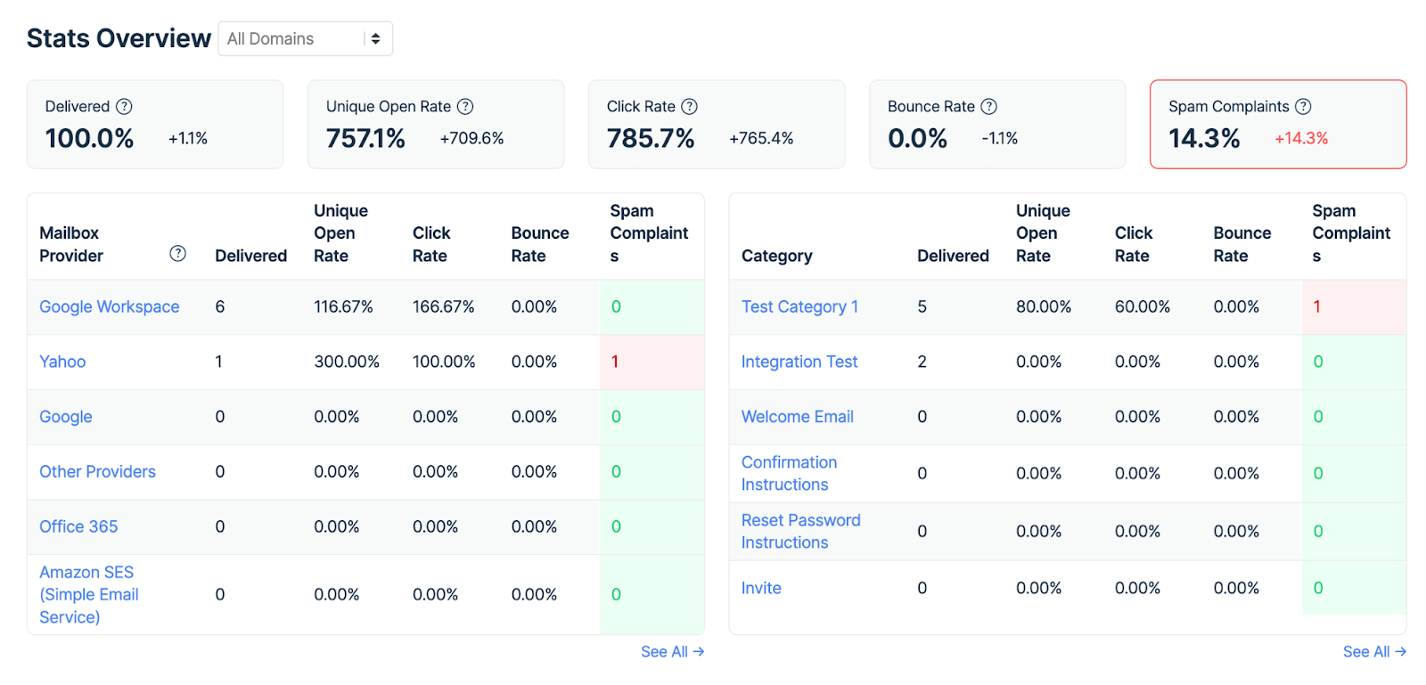Image resolution: width=1426 pixels, height=685 pixels.
Task: Open Test Category 1 link
Action: [x=799, y=306]
